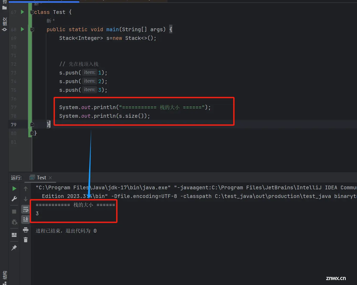Click line number 77 in gutter

[14, 107]
